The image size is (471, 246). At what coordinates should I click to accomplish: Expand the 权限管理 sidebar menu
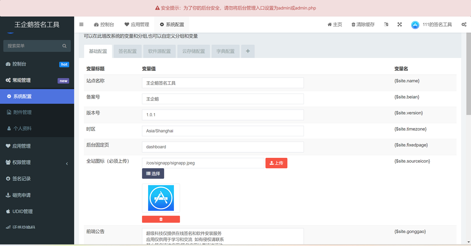tap(37, 163)
